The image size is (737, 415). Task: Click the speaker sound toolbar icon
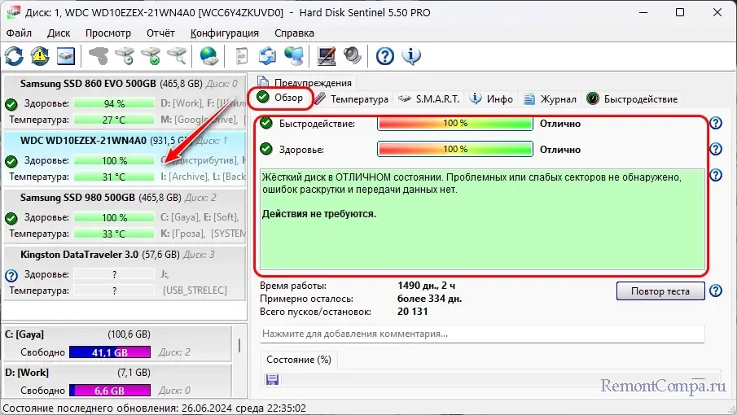352,56
